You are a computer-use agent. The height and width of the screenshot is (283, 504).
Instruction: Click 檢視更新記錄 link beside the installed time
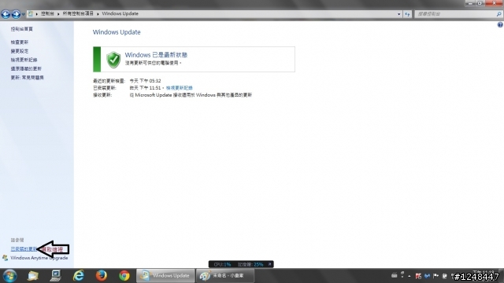pos(180,87)
